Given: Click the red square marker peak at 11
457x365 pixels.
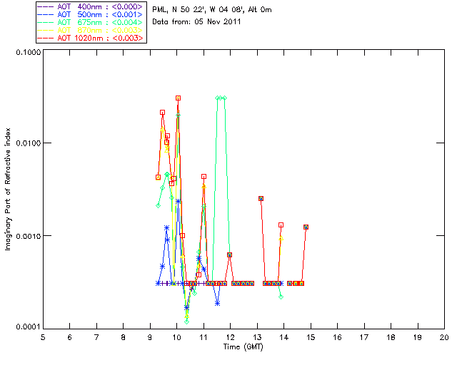Looking at the screenshot, I should pyautogui.click(x=204, y=177).
